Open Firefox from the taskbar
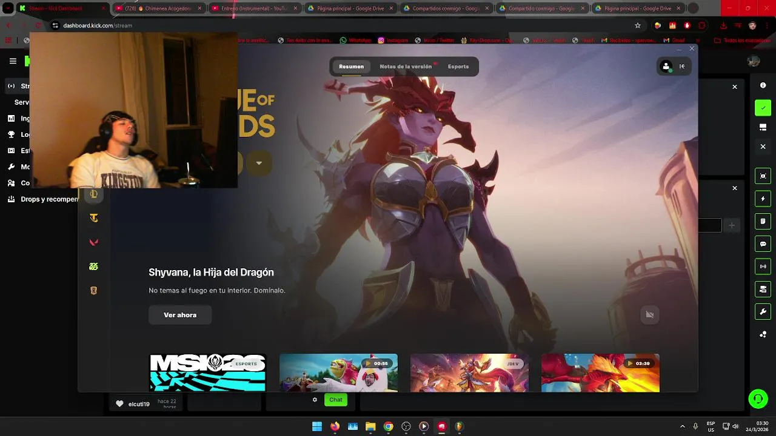The height and width of the screenshot is (436, 776). click(x=335, y=426)
